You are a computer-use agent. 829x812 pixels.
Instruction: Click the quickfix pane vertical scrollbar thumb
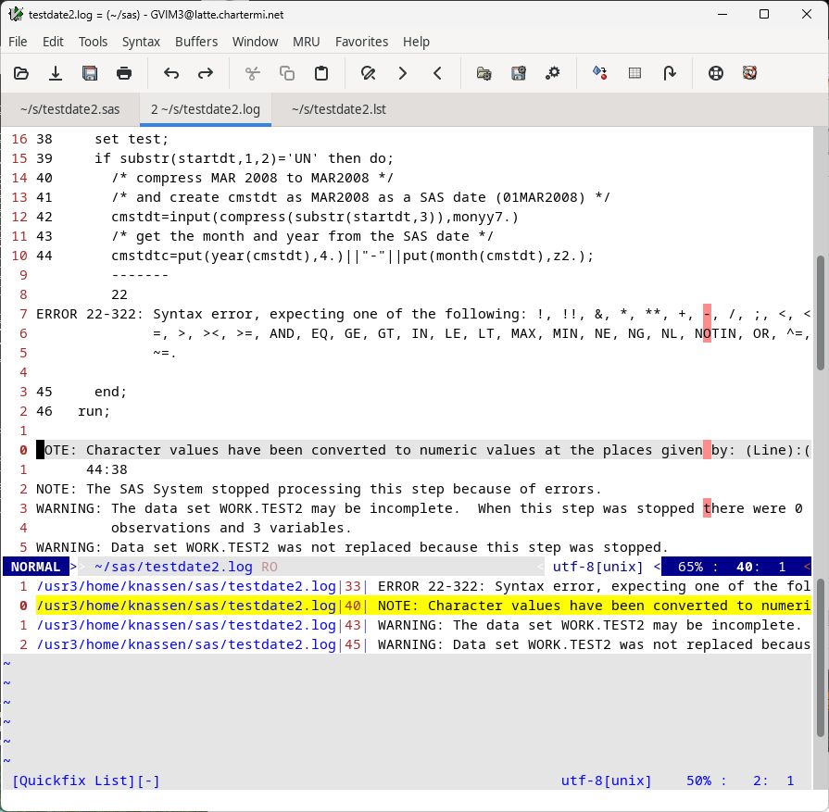821,657
